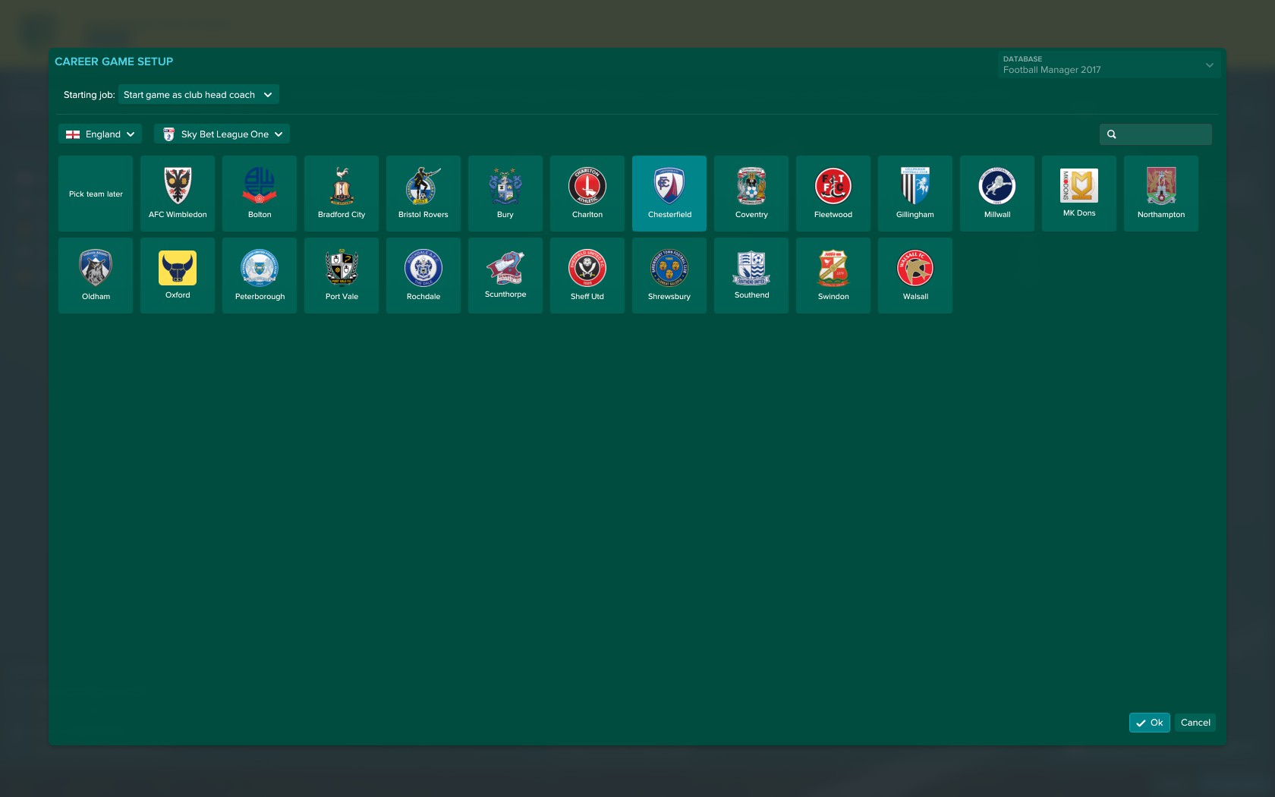Confirm selection with Ok button

pos(1149,723)
